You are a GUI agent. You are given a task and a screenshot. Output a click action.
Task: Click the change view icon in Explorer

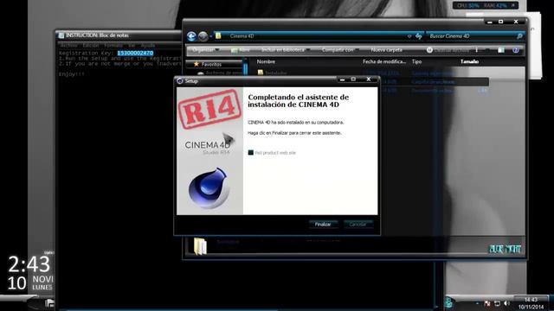pyautogui.click(x=476, y=50)
